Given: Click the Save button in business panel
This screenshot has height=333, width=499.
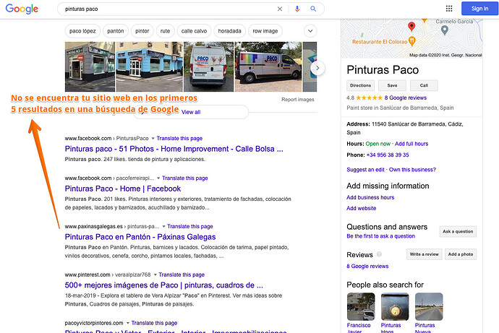Looking at the screenshot, I should tap(392, 85).
